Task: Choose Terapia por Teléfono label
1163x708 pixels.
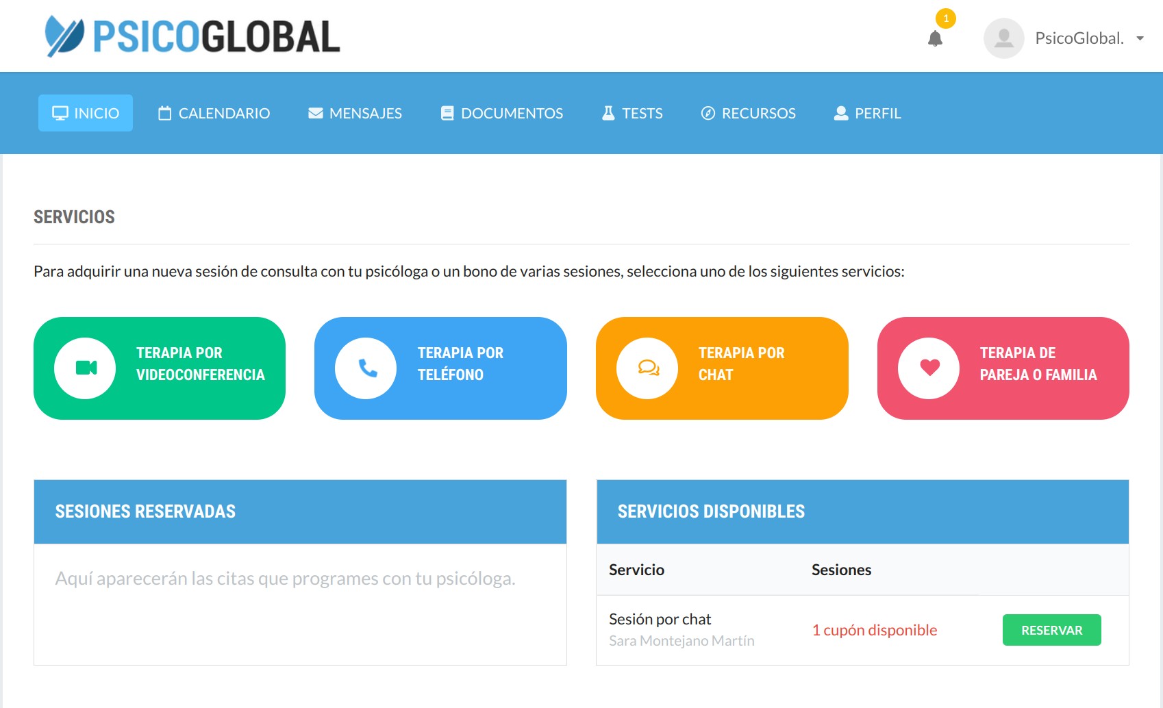Action: click(x=460, y=364)
